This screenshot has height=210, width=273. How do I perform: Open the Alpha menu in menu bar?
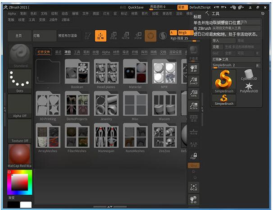(x=12, y=14)
